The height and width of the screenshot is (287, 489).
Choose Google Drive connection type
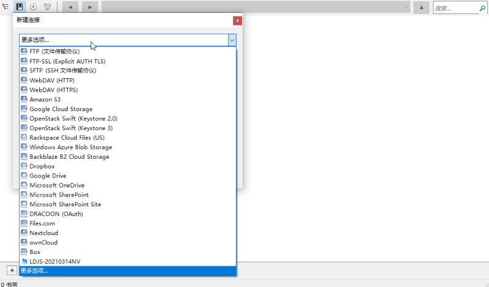point(128,175)
